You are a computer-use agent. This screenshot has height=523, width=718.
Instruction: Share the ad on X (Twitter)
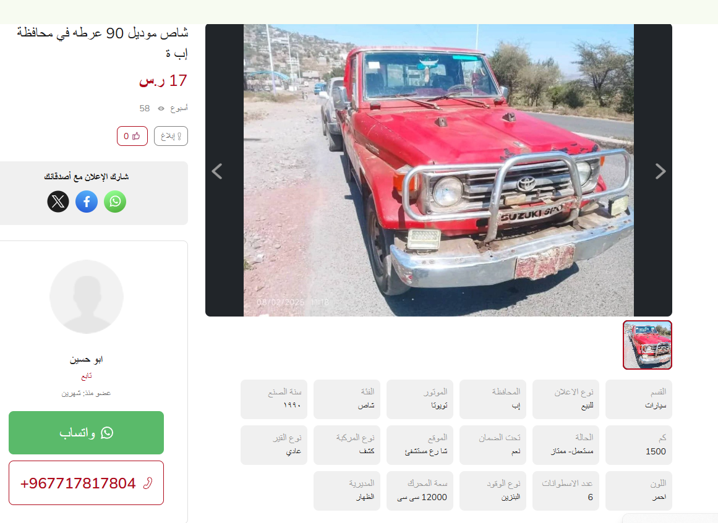click(x=58, y=202)
